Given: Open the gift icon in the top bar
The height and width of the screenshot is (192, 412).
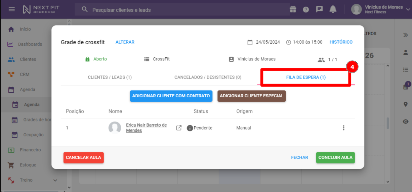Looking at the screenshot, I should 293,9.
